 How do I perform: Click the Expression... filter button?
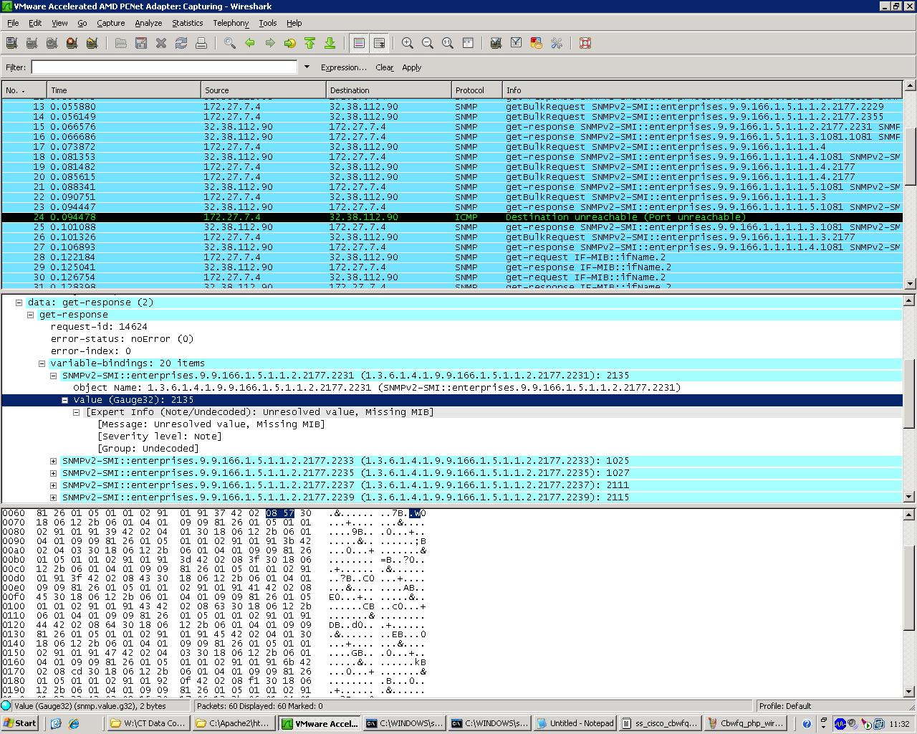pos(344,67)
